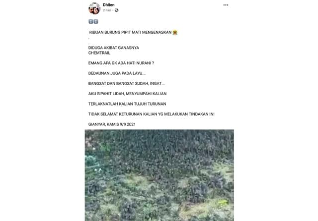Click the first down-arrow emoji

click(90, 21)
